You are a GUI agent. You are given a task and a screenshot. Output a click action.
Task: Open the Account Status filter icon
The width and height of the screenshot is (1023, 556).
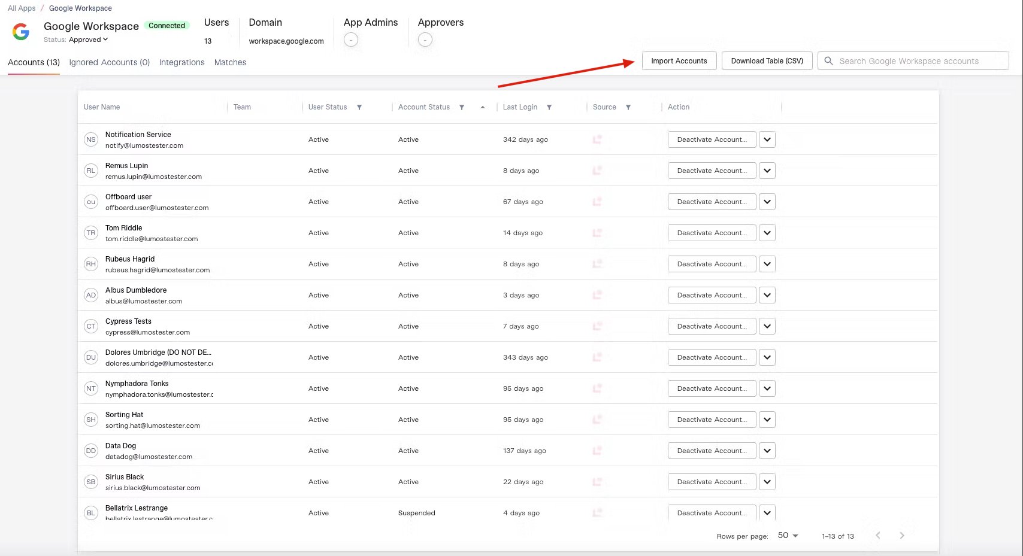point(462,107)
